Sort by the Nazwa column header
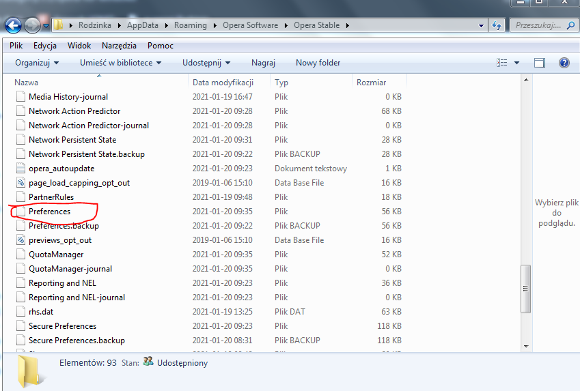Viewport: 580px width, 391px height. [26, 83]
